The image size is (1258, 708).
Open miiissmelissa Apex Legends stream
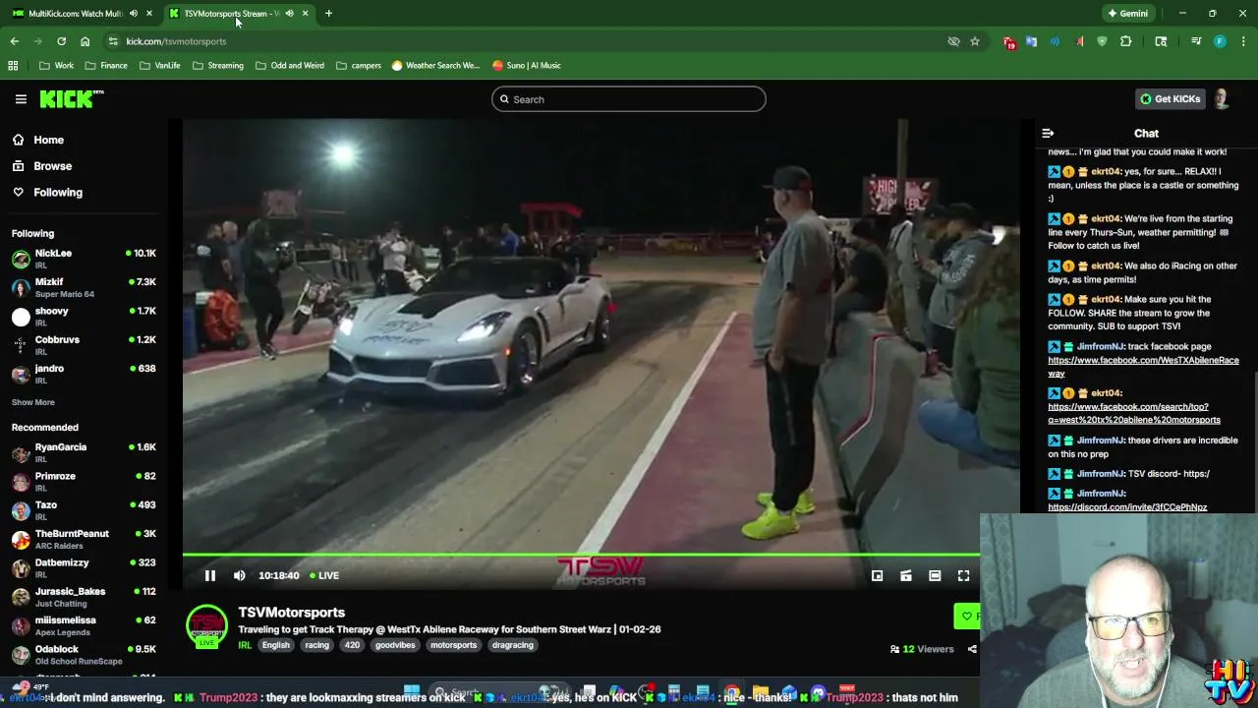84,625
